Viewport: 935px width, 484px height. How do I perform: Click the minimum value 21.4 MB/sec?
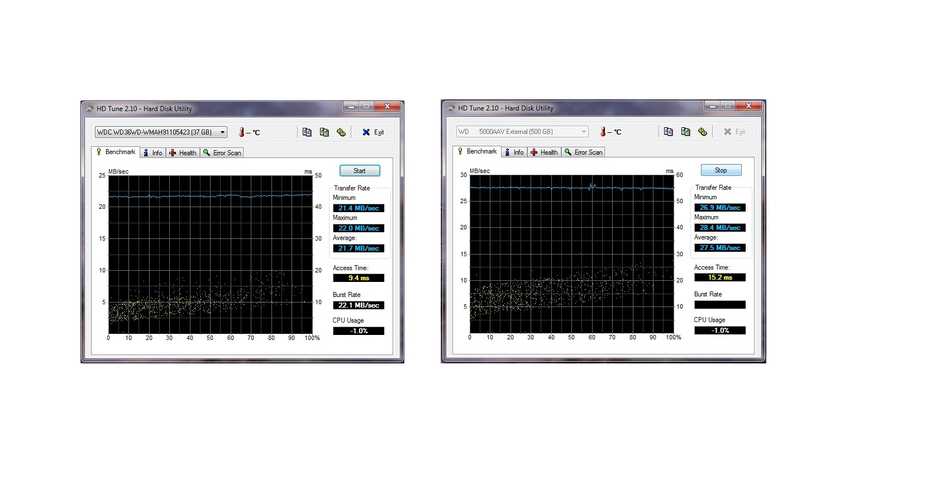click(x=359, y=208)
